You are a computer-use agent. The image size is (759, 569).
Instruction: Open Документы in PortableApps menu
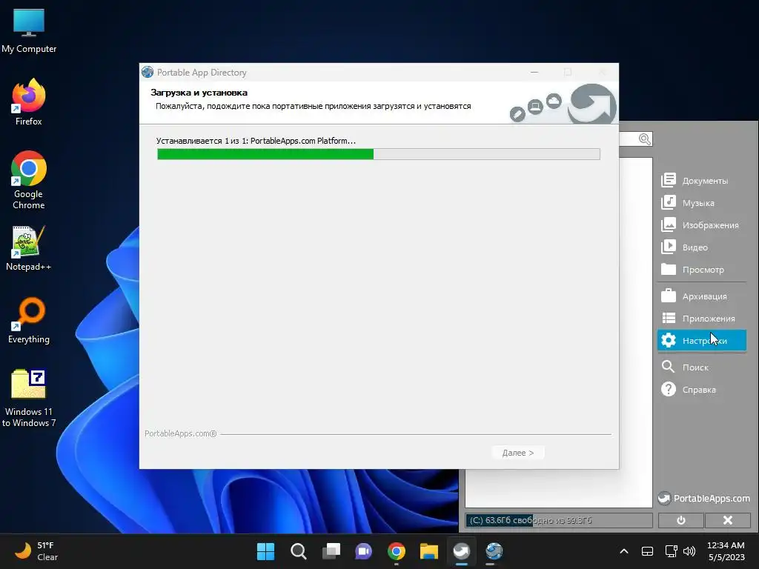701,181
